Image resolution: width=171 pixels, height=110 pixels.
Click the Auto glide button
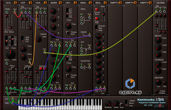click(x=121, y=104)
